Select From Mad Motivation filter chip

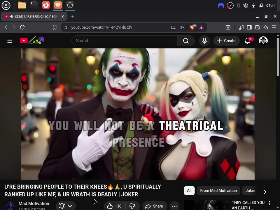point(218,190)
